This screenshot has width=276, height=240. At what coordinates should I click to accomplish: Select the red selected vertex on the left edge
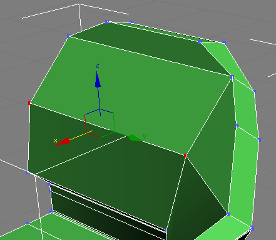tap(29, 103)
